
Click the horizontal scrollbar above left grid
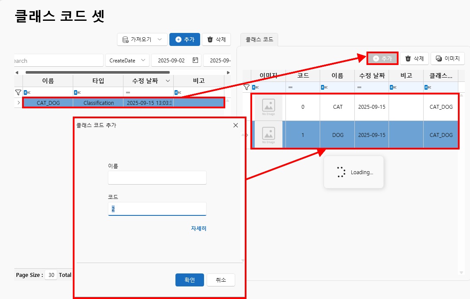pos(97,72)
